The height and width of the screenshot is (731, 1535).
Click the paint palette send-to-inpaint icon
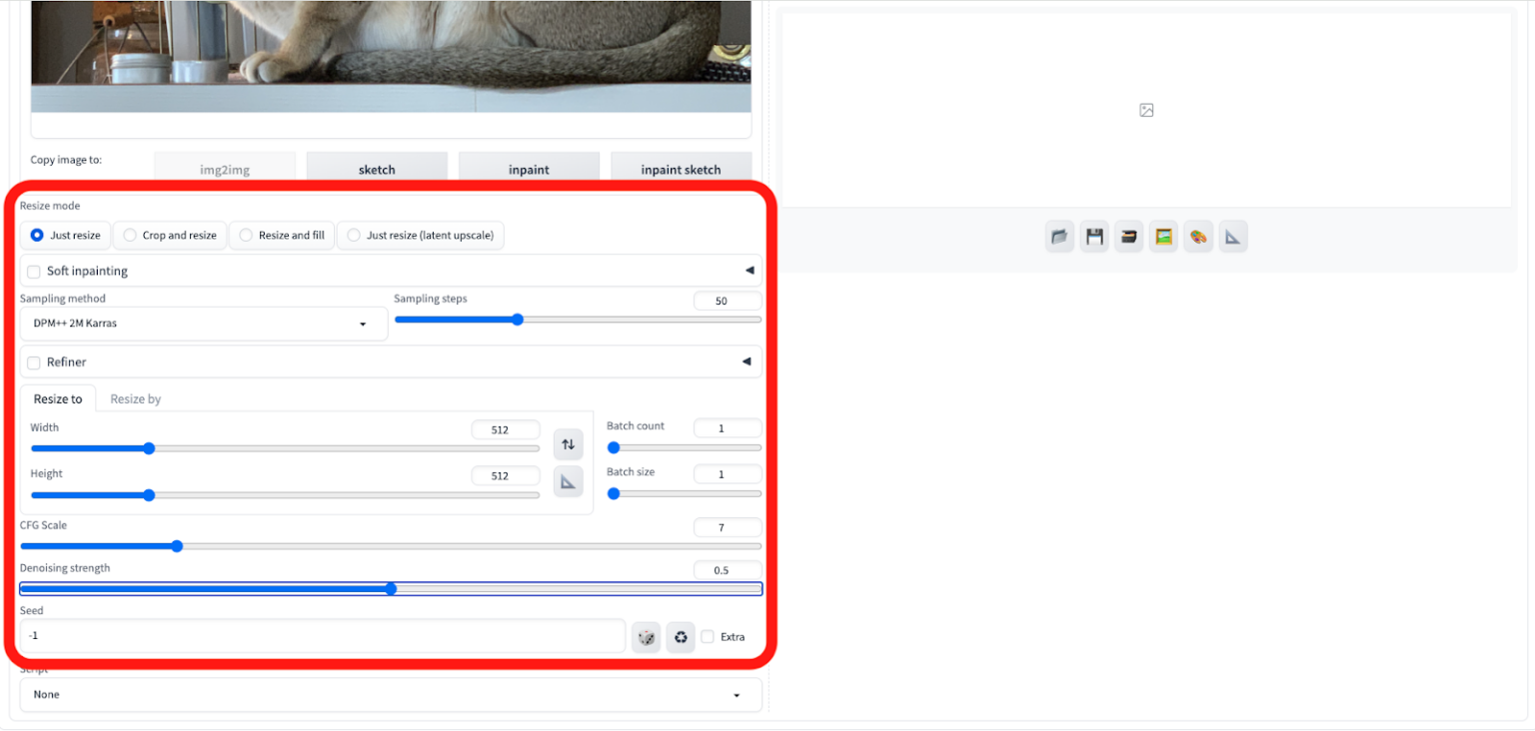1198,237
